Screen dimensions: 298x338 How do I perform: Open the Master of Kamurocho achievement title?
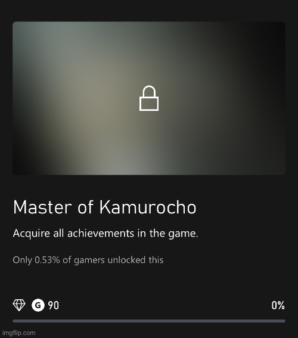(x=105, y=207)
